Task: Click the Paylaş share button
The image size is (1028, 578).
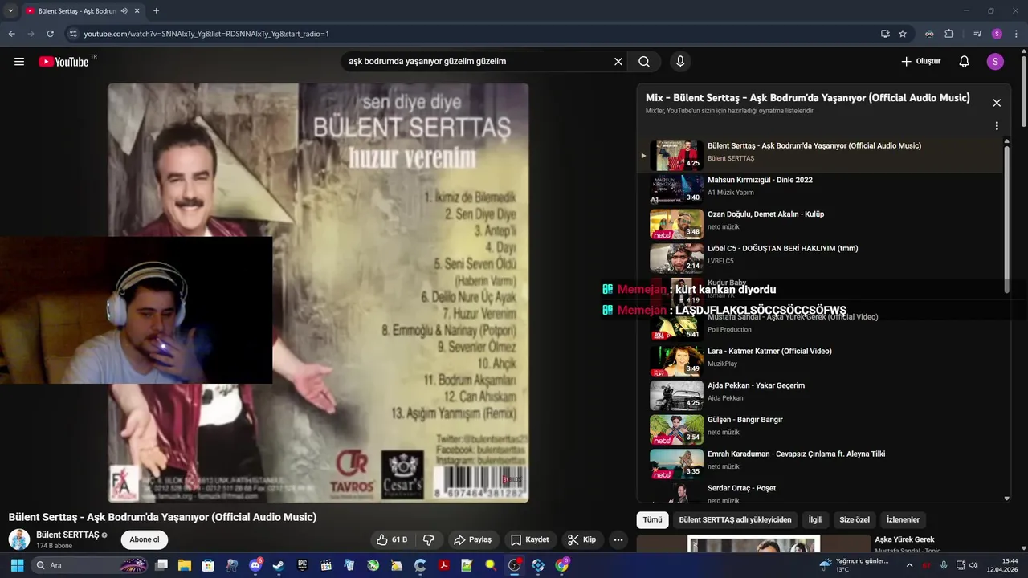Action: point(472,540)
